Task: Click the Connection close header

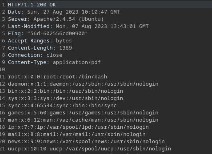Action: [35, 55]
